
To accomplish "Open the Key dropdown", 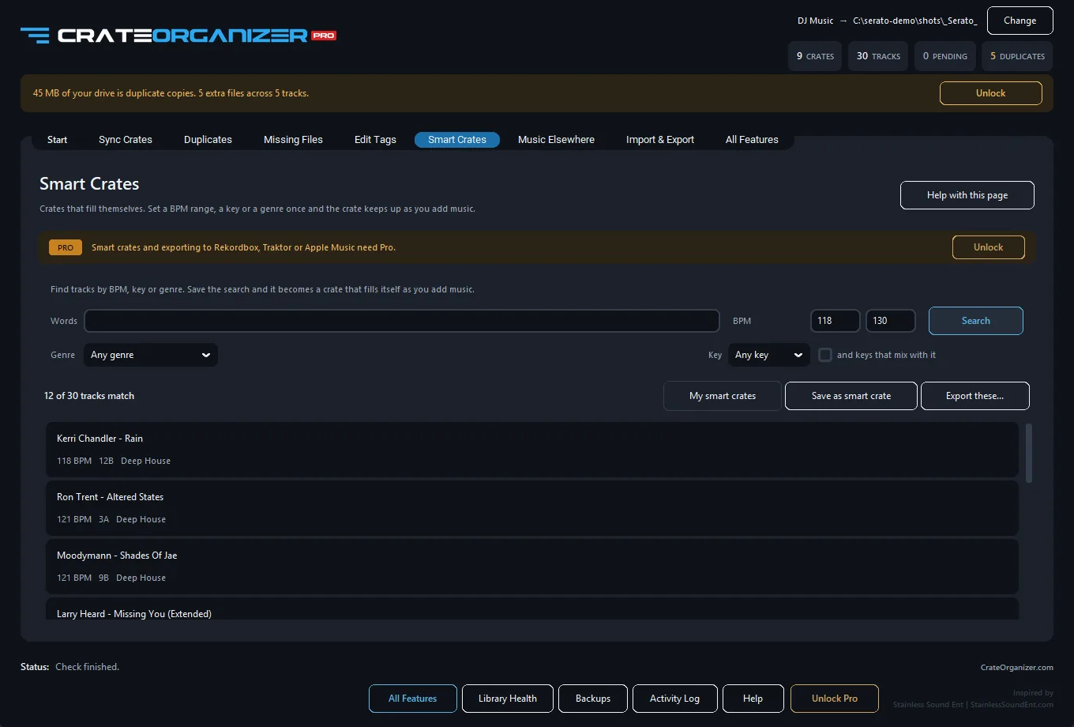I will (x=768, y=355).
